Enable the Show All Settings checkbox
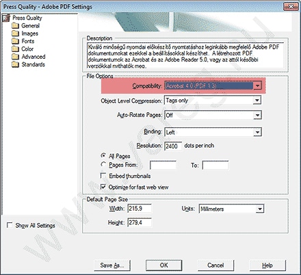 [10, 225]
